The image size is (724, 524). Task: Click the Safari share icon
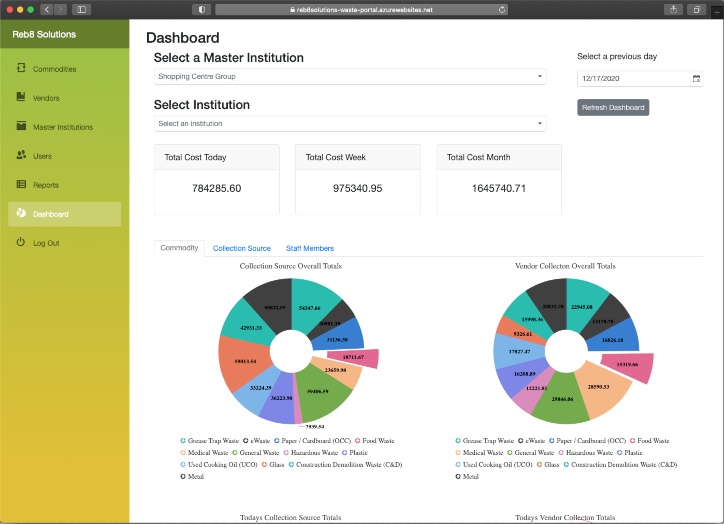673,10
